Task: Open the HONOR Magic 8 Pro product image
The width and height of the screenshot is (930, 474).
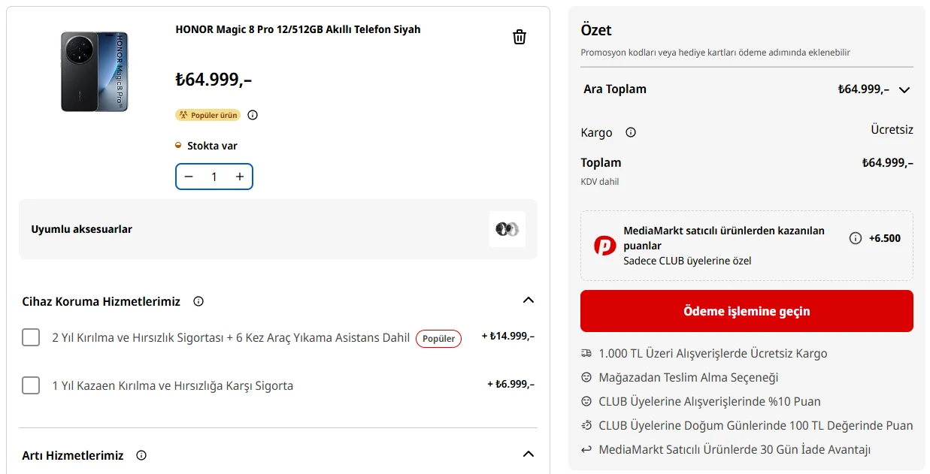Action: 94,71
